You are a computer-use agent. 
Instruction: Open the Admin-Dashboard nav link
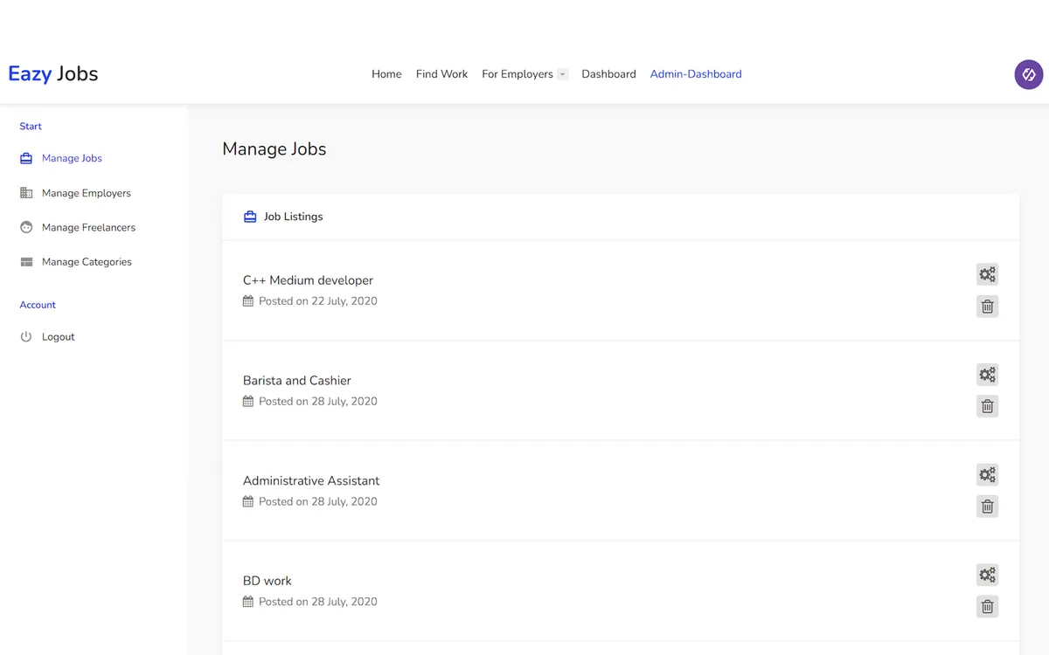(696, 74)
